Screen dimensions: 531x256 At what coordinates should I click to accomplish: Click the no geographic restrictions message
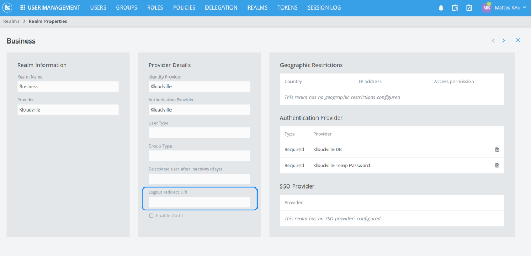(x=342, y=97)
